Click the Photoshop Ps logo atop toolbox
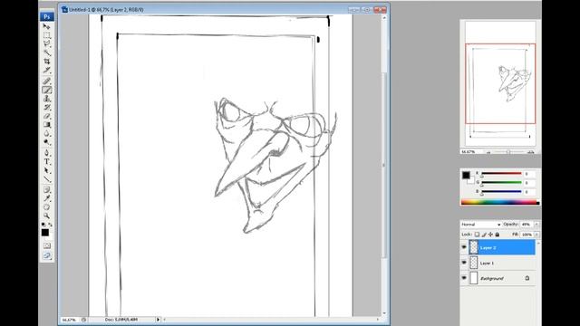The width and height of the screenshot is (580, 326). pos(47,16)
